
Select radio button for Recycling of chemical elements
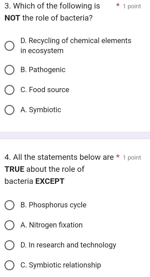click(9, 46)
